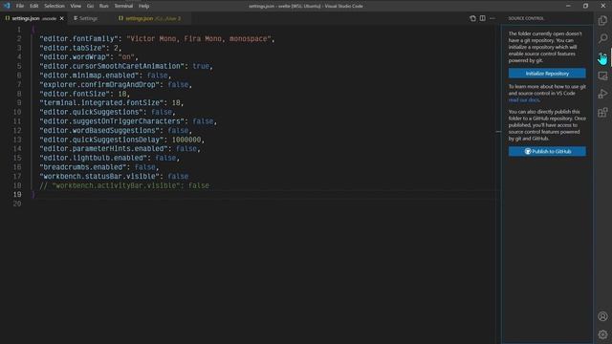Click the Initialize Repository button
This screenshot has width=612, height=344.
(547, 74)
